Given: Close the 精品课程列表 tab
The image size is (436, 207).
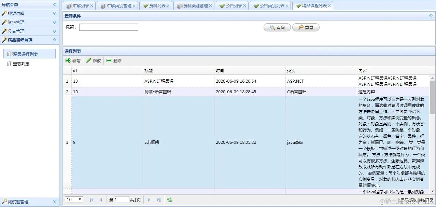Looking at the screenshot, I should 329,6.
